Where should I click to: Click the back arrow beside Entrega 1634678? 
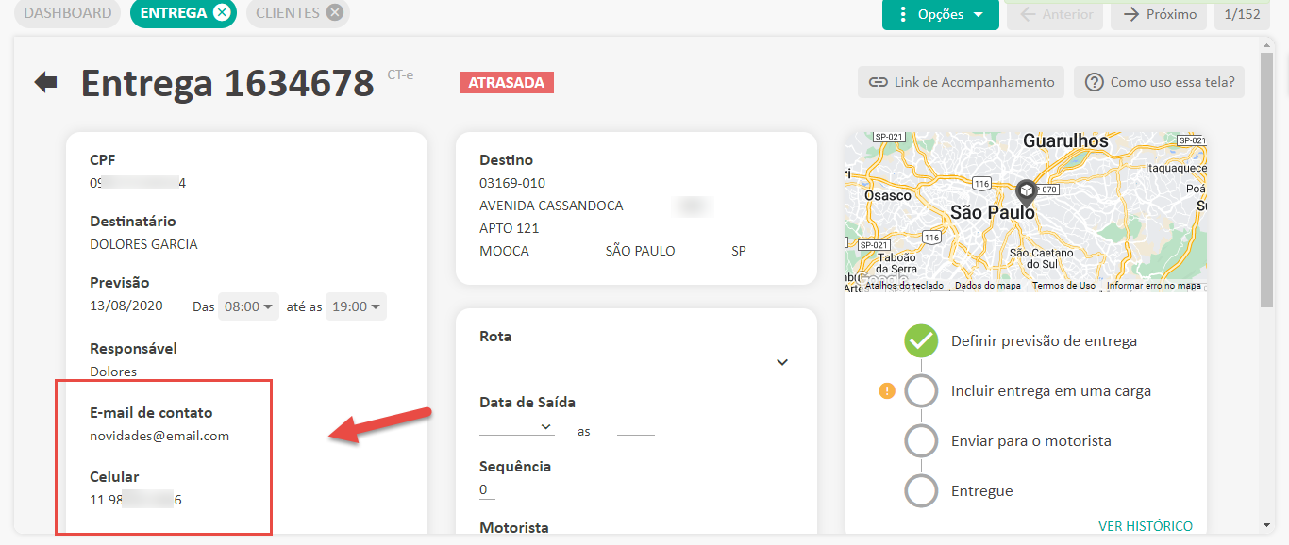(45, 83)
